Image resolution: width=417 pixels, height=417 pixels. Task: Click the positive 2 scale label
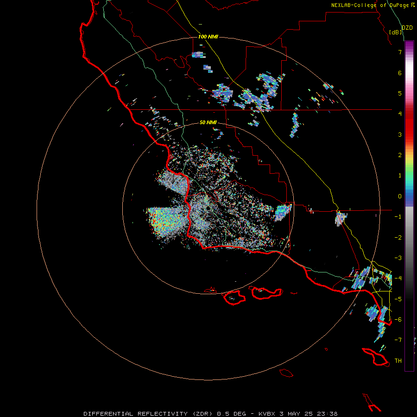[400, 155]
